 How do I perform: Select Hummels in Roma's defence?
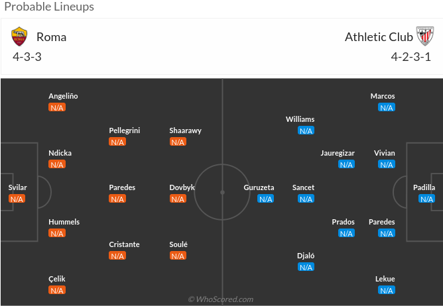(x=64, y=222)
